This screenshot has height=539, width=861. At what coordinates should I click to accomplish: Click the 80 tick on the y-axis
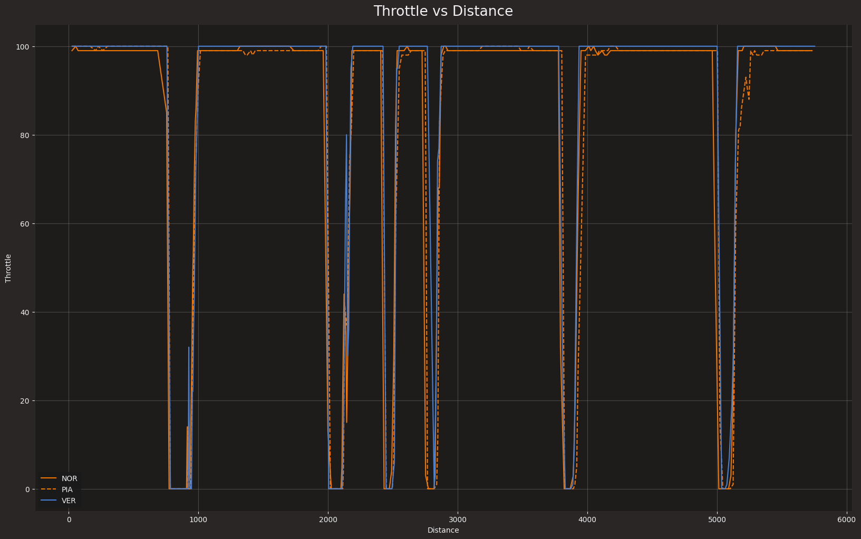26,135
